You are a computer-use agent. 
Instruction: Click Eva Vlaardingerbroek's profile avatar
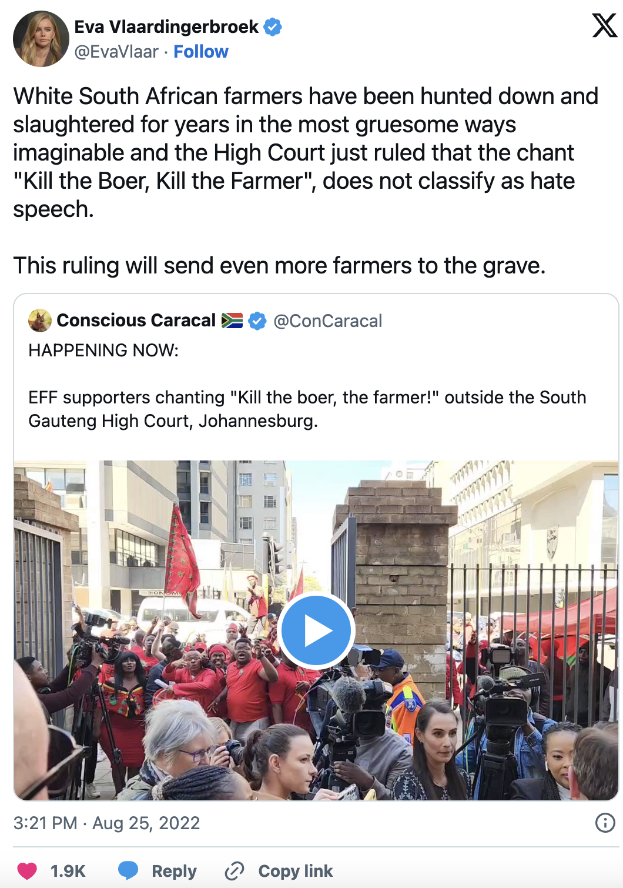click(x=41, y=39)
